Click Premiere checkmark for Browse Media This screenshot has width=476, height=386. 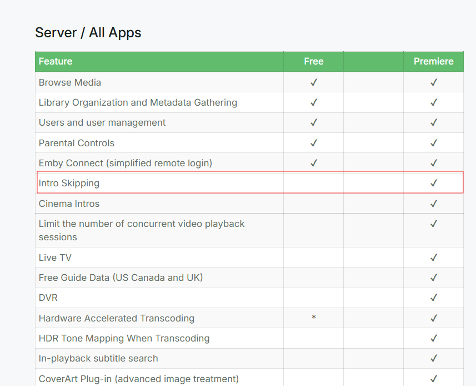pos(433,82)
